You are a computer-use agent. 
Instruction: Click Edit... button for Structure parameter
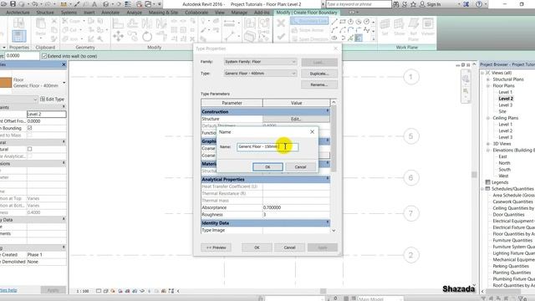pos(296,119)
